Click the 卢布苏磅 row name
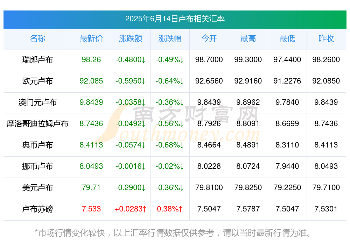350x244 pixels. pyautogui.click(x=37, y=209)
